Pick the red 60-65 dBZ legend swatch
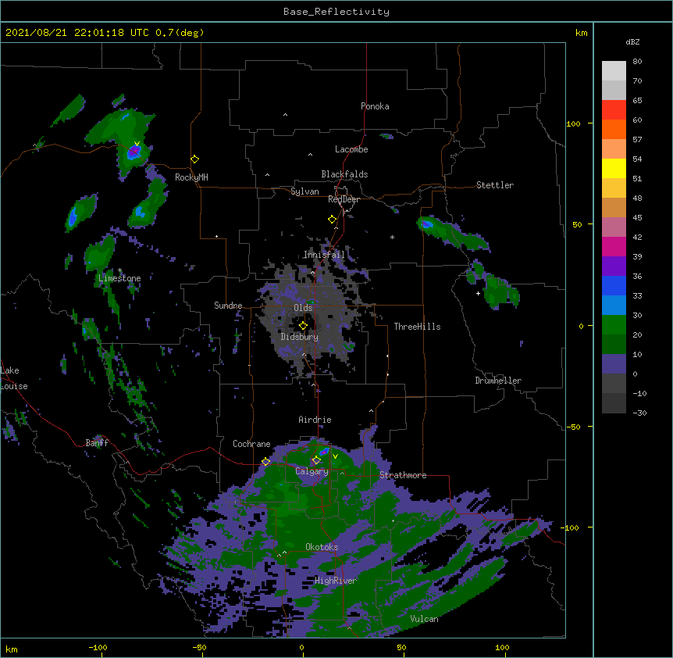Viewport: 673px width, 658px height. [x=614, y=110]
